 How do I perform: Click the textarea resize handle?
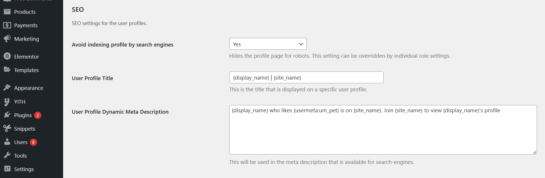click(535, 152)
